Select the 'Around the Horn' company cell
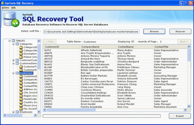 coord(90,59)
